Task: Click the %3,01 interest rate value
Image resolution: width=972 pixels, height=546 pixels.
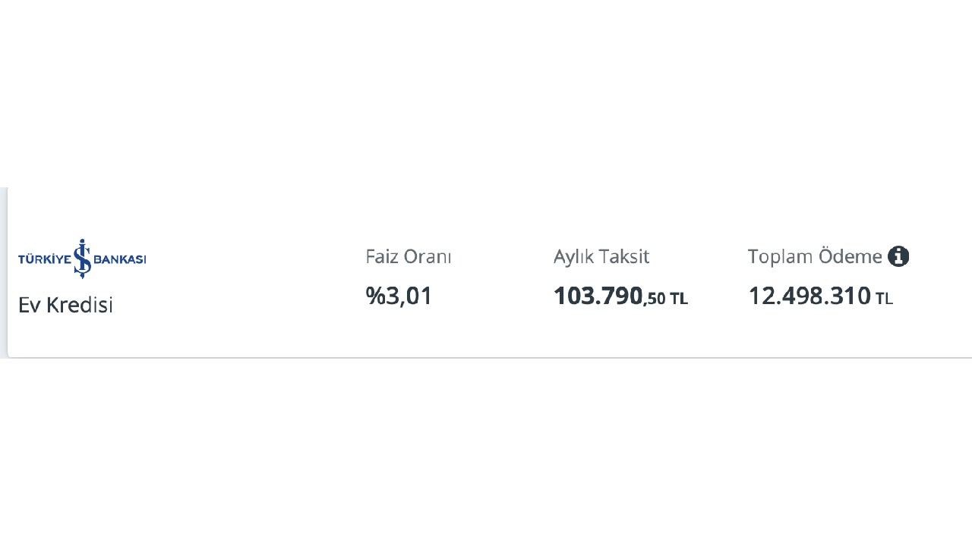Action: point(399,296)
